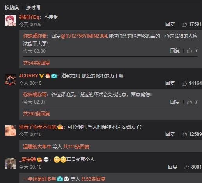Image resolution: width=202 pixels, height=183 pixels.
Task: Sort comments by 按时间
Action: click(33, 8)
